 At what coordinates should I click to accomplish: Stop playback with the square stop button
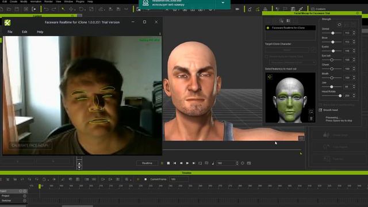pos(168,163)
